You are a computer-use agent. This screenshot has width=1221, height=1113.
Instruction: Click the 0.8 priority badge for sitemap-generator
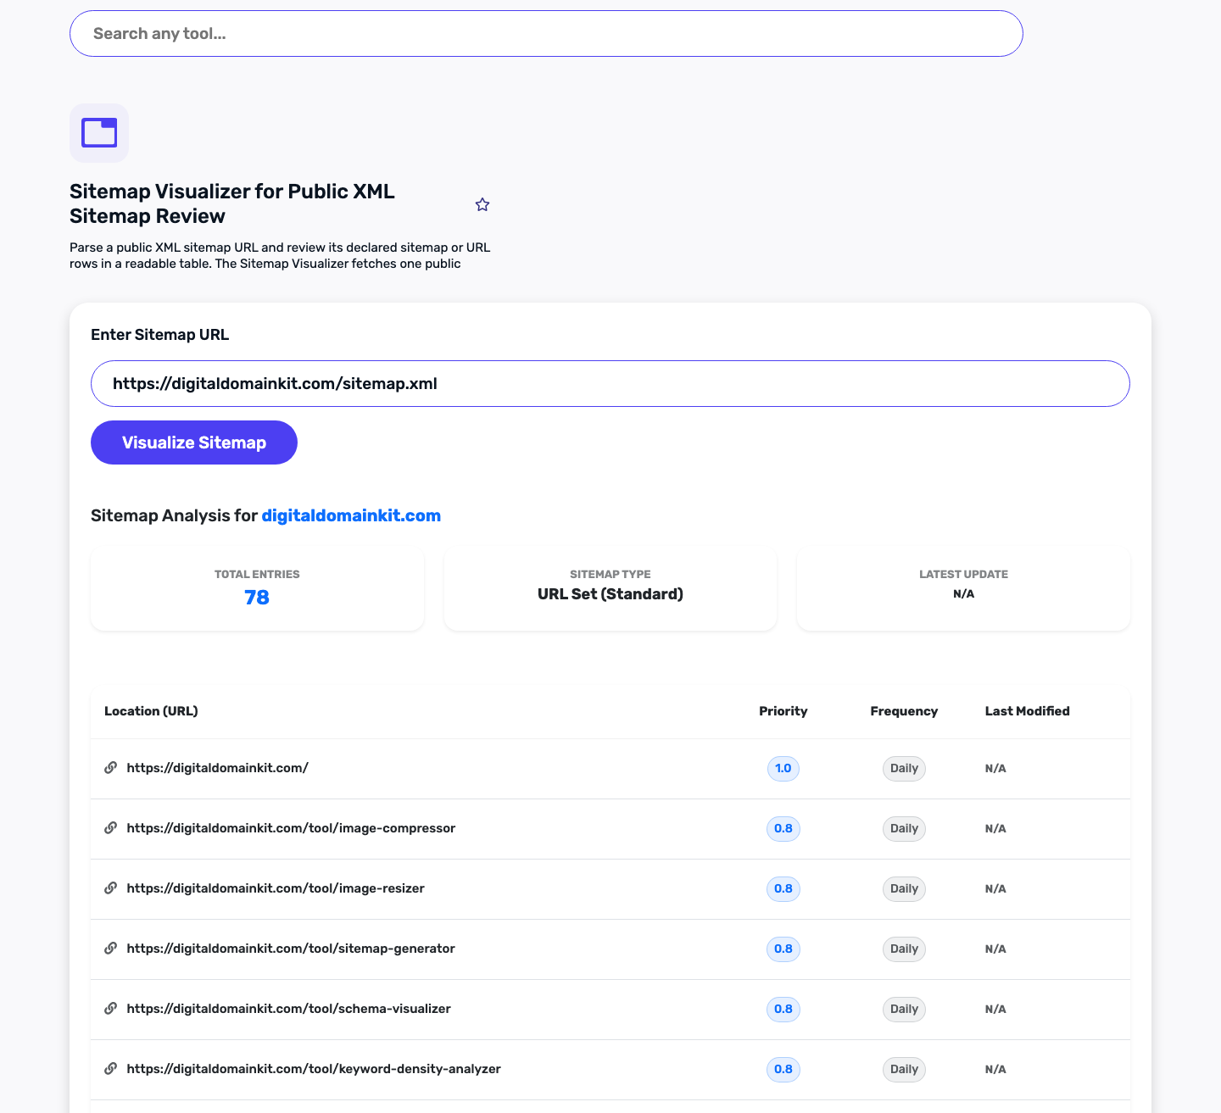click(x=783, y=949)
